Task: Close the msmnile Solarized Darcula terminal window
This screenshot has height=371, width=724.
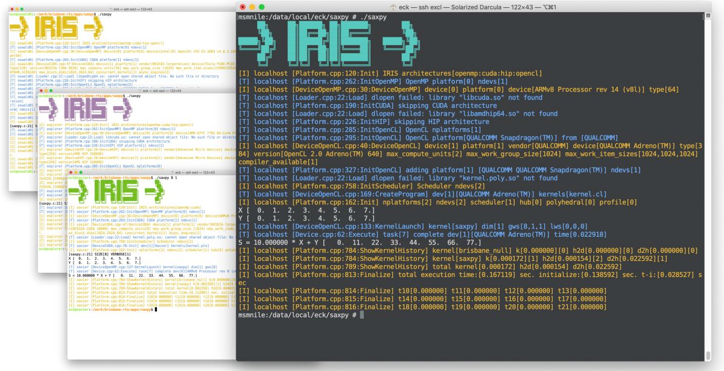Action: (x=243, y=7)
